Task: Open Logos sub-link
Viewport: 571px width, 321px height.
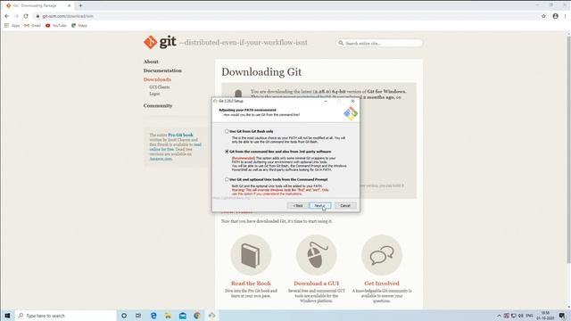Action: pyautogui.click(x=154, y=94)
